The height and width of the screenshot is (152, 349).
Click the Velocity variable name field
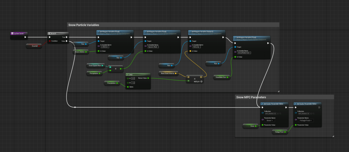coord(197,47)
